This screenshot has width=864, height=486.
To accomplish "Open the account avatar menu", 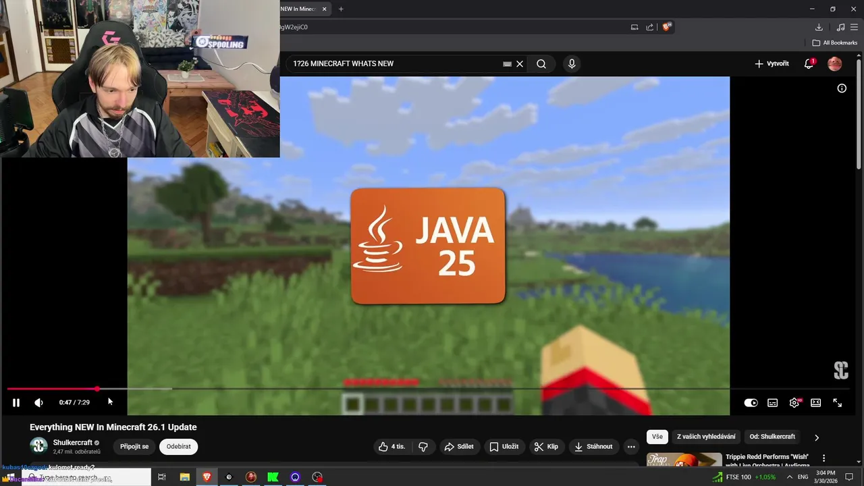I will 835,63.
